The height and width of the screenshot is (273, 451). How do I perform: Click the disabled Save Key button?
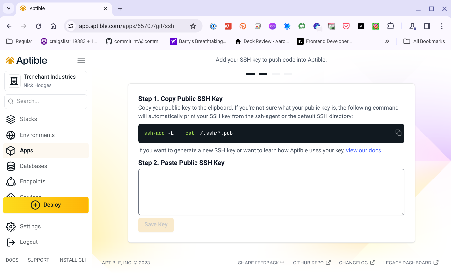156,225
